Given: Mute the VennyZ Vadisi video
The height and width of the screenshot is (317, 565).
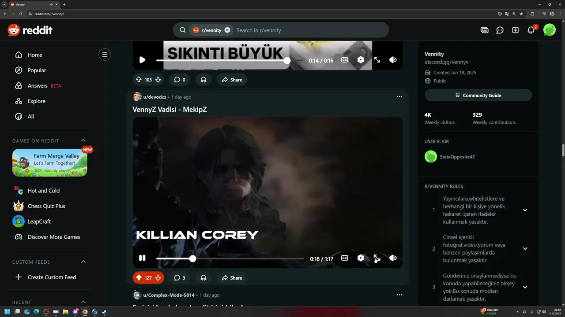Looking at the screenshot, I should coord(393,258).
